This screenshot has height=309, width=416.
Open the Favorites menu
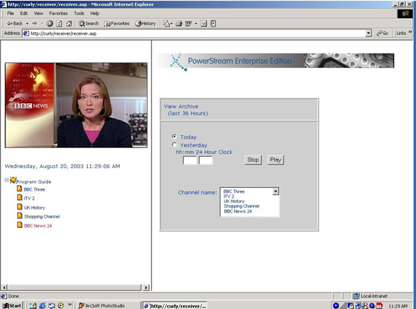click(58, 13)
